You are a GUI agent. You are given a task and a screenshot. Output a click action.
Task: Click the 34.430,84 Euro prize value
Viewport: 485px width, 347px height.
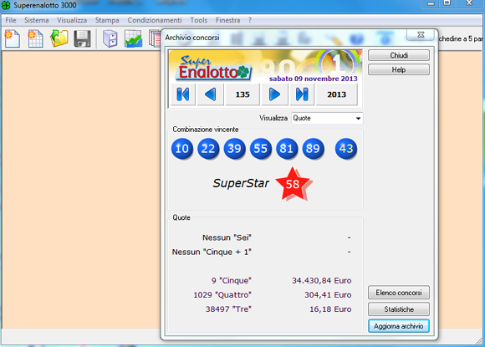point(321,280)
